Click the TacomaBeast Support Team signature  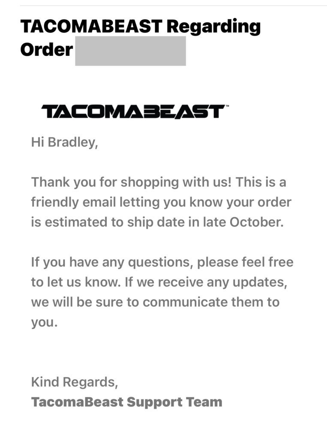(x=127, y=402)
